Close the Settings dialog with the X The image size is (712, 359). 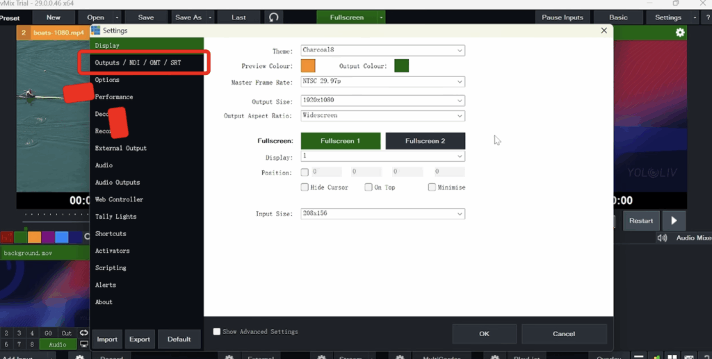click(x=604, y=31)
